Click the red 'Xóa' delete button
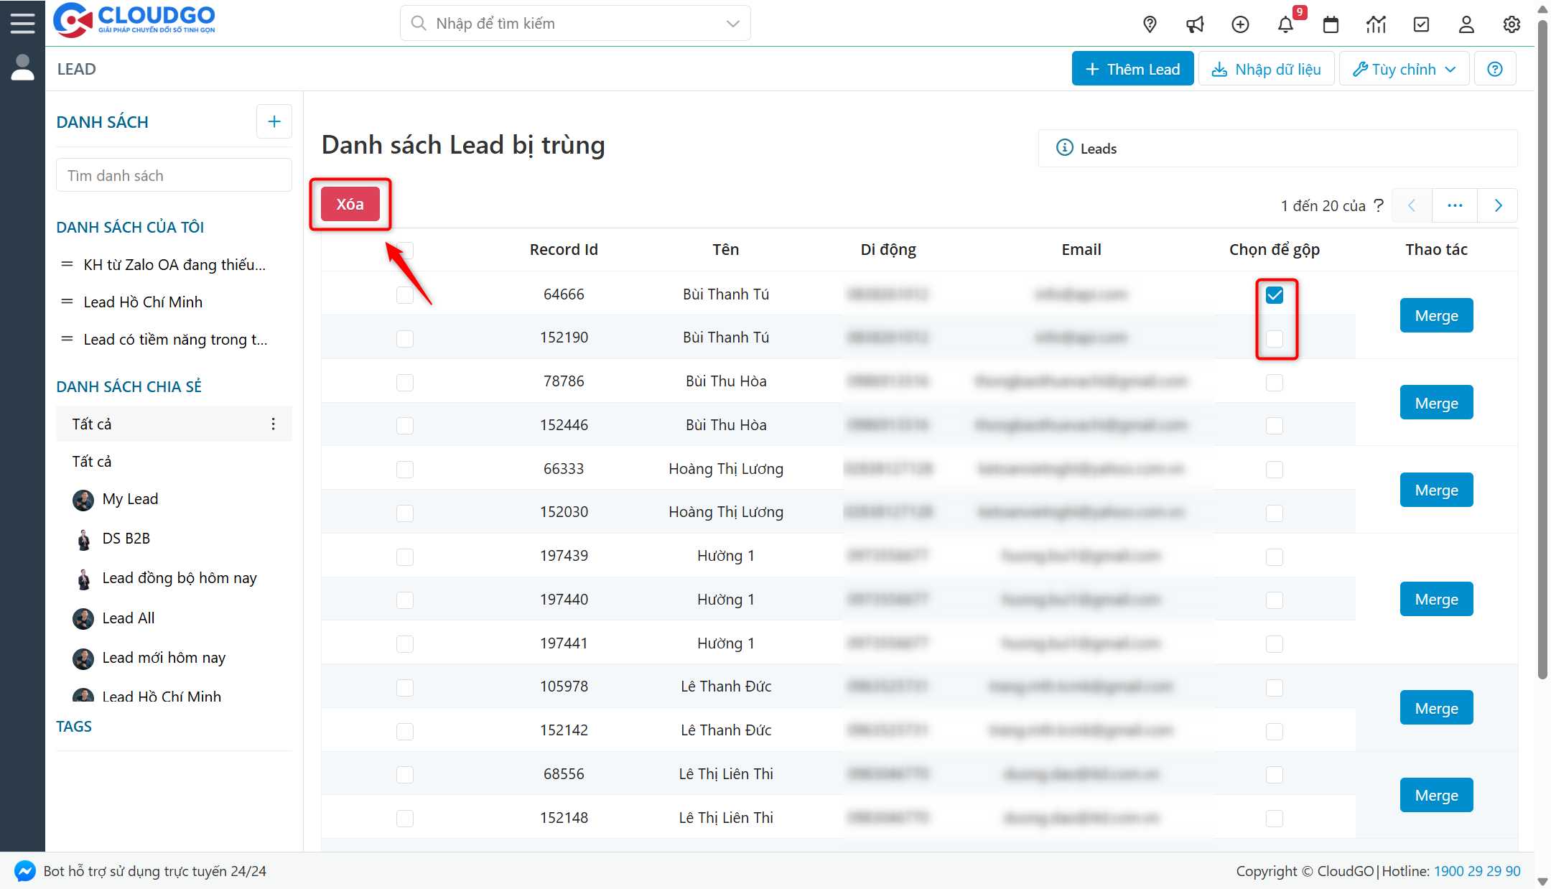Image resolution: width=1551 pixels, height=889 pixels. tap(350, 204)
